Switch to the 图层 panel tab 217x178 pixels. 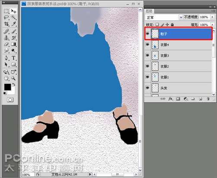[x=149, y=11]
